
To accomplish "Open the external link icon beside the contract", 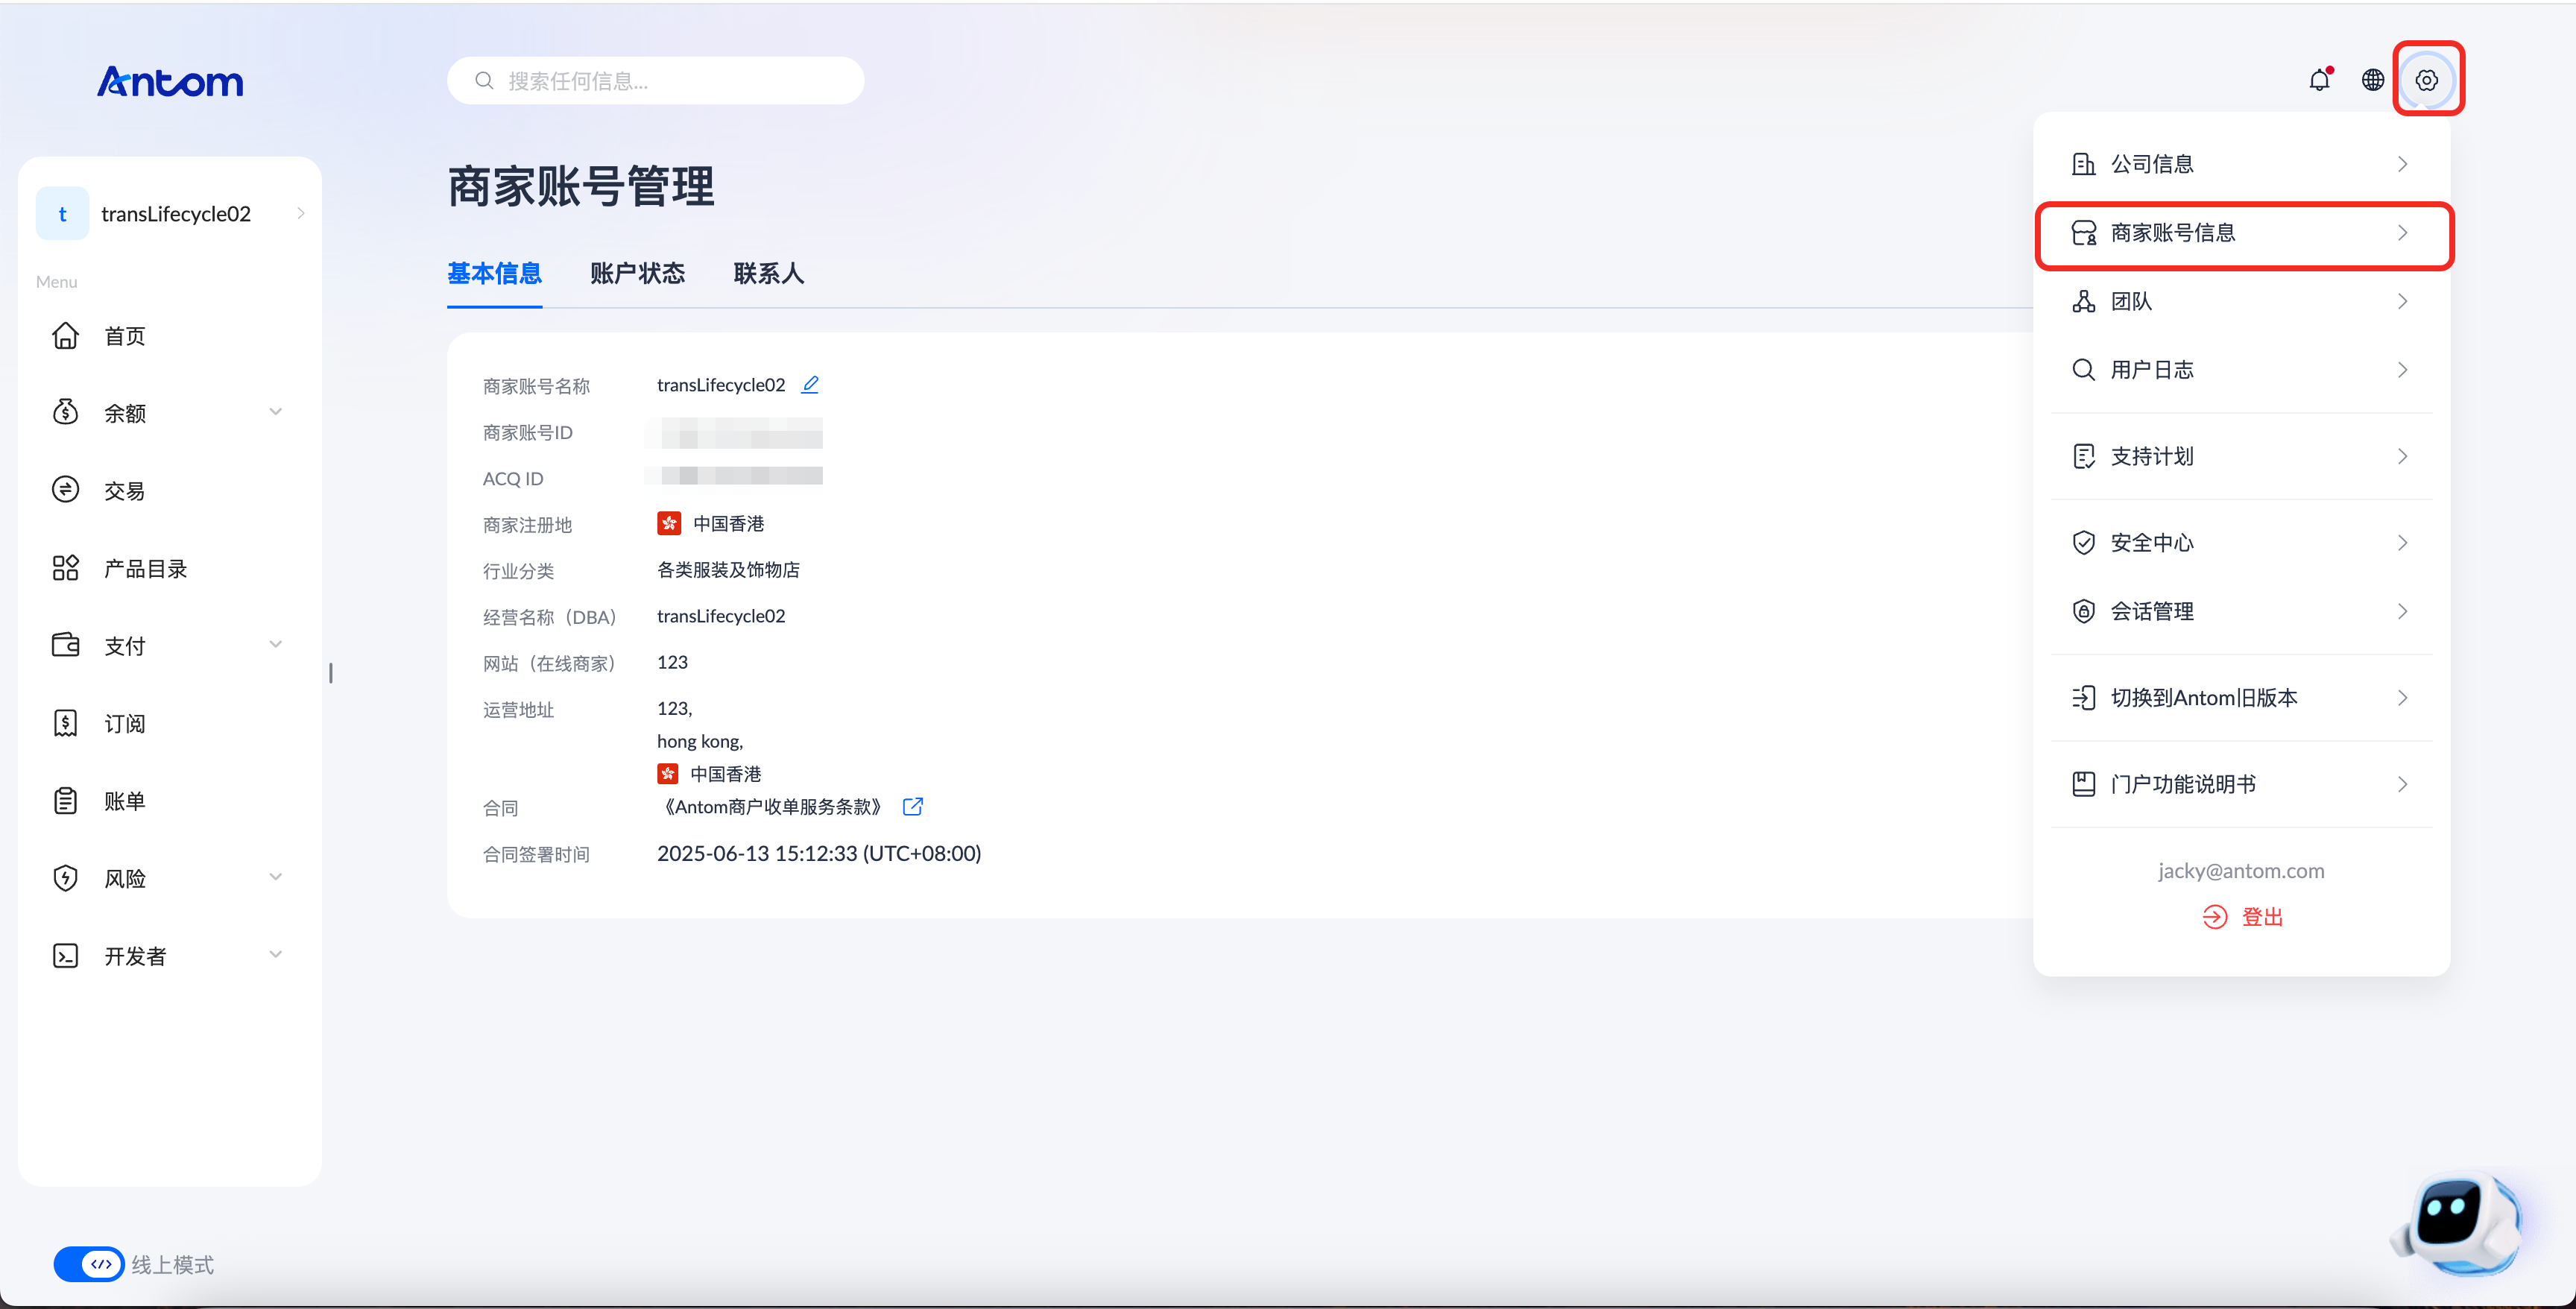I will coord(912,807).
